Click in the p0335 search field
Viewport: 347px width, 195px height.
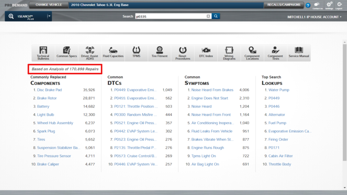coord(169,16)
